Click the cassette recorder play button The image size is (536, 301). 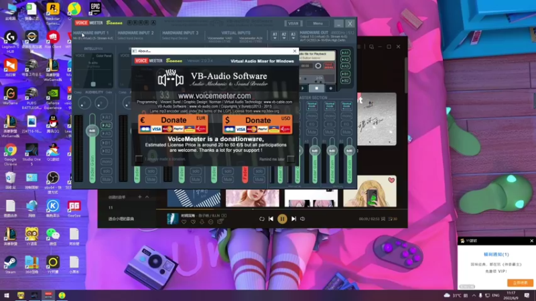(x=303, y=88)
